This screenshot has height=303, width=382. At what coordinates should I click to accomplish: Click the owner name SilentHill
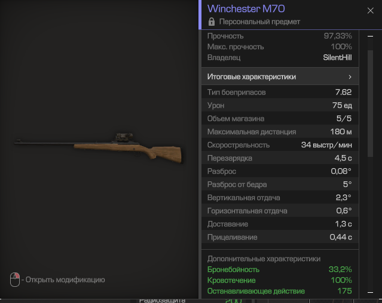pyautogui.click(x=337, y=57)
